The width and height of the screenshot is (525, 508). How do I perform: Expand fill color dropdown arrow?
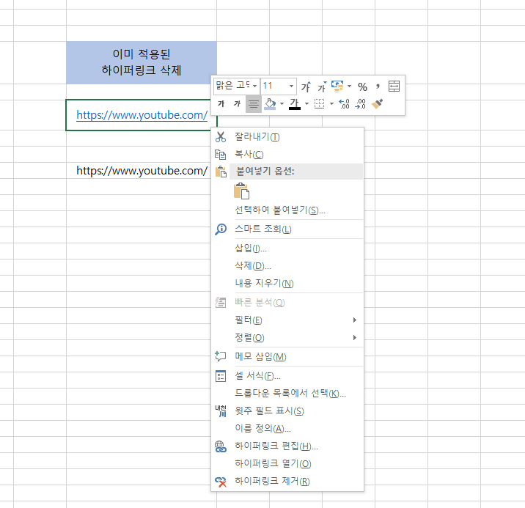282,104
